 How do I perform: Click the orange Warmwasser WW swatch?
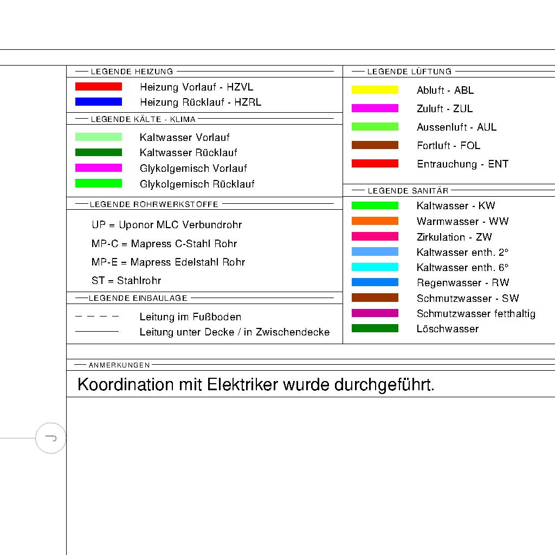[375, 221]
